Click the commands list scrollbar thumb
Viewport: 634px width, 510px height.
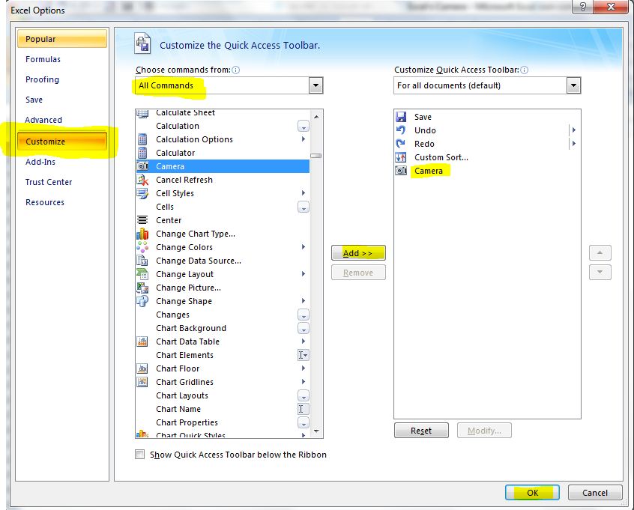(316, 156)
